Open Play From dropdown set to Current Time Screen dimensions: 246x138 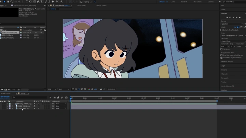(233, 41)
